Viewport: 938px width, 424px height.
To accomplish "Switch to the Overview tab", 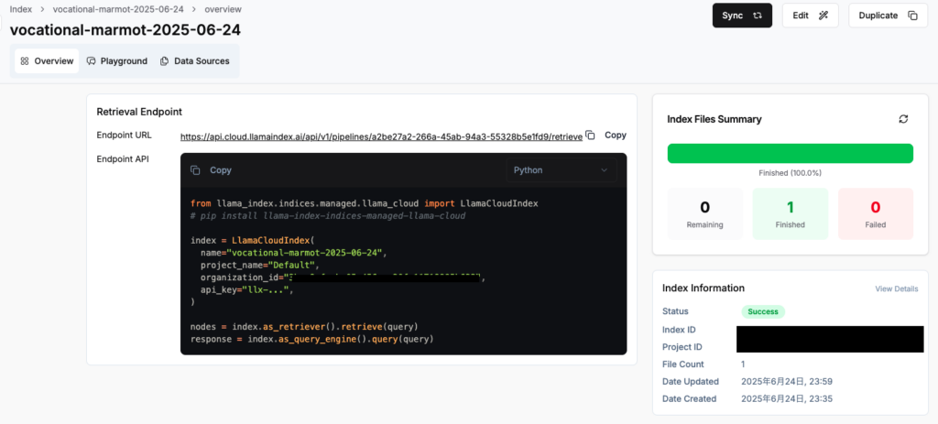I will tap(47, 61).
